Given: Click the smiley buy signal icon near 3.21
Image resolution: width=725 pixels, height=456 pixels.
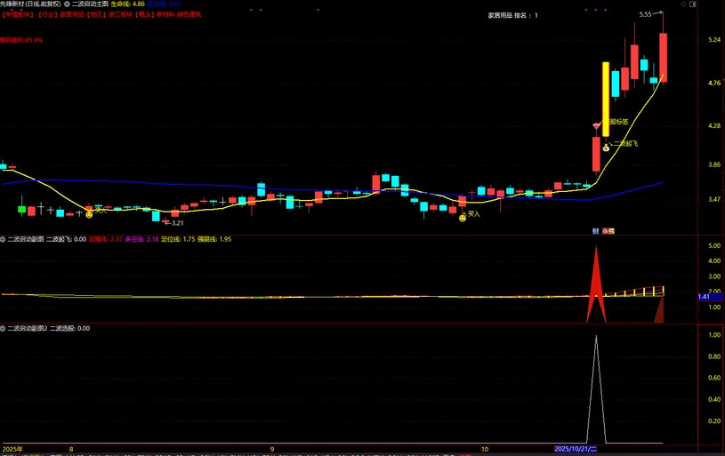Looking at the screenshot, I should click(x=89, y=214).
